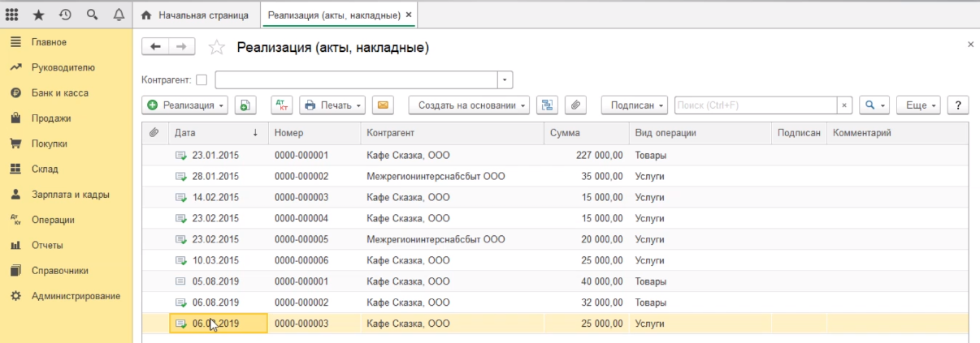Open the Продажи section in sidebar
This screenshot has height=343, width=980.
point(51,118)
